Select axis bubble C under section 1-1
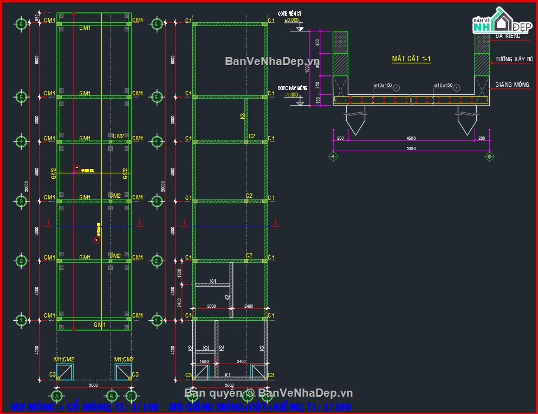The width and height of the screenshot is (538, 414). 489,157
